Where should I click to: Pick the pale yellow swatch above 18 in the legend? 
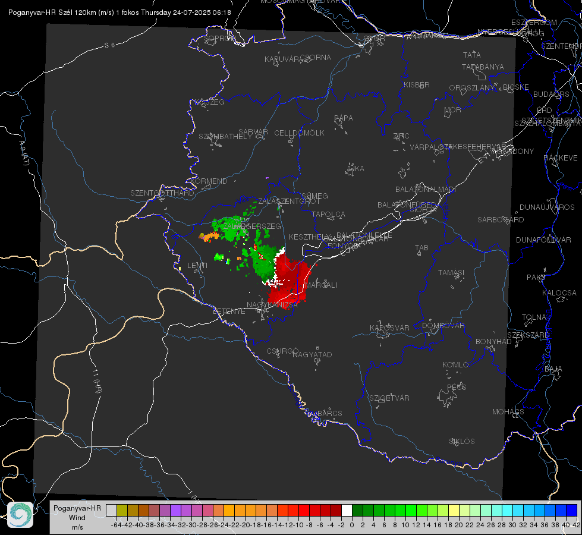454,510
